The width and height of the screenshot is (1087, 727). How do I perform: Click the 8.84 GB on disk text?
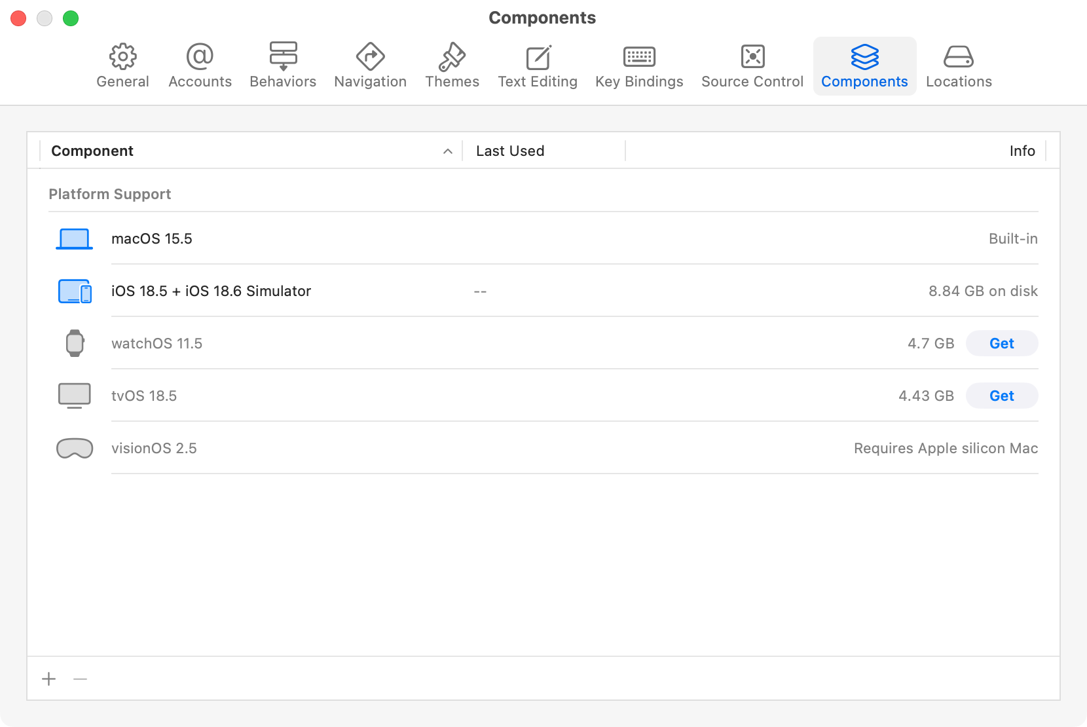(x=983, y=291)
